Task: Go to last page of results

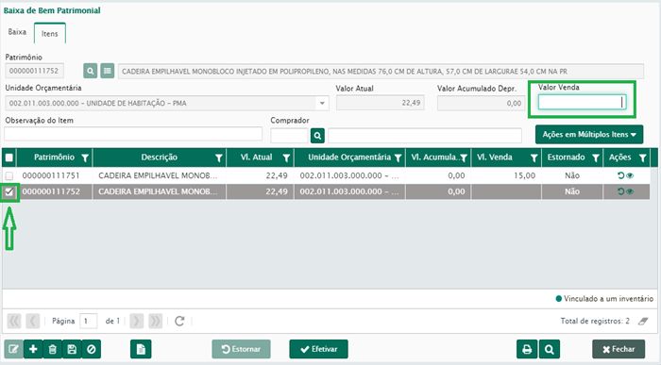Action: pyautogui.click(x=155, y=321)
